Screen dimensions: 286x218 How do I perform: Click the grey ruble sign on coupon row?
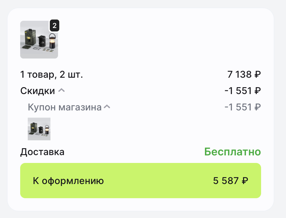point(258,108)
